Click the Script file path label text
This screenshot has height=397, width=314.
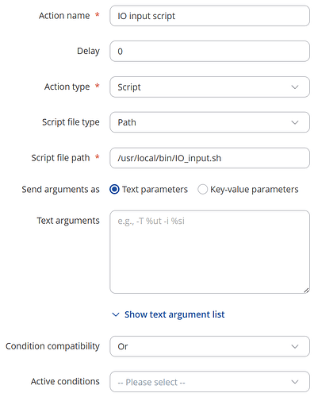(x=60, y=158)
